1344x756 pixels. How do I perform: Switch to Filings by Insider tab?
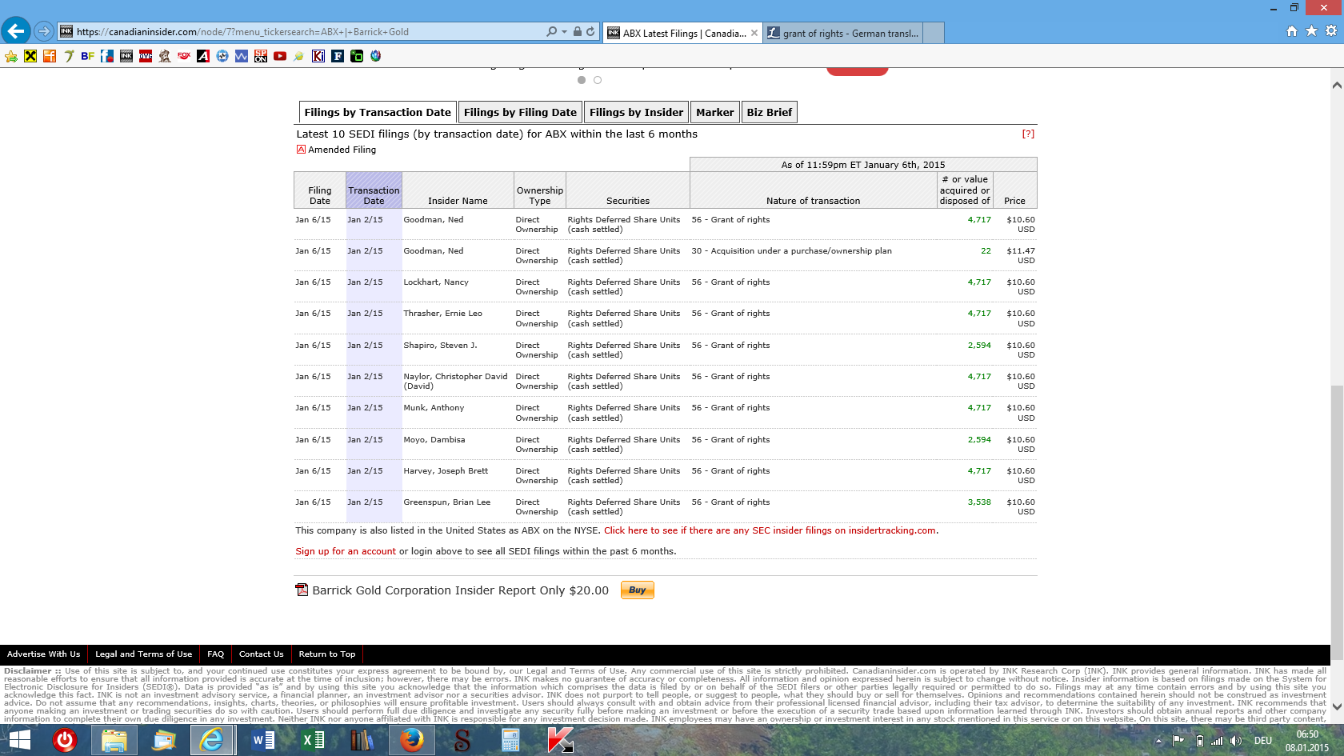point(637,112)
